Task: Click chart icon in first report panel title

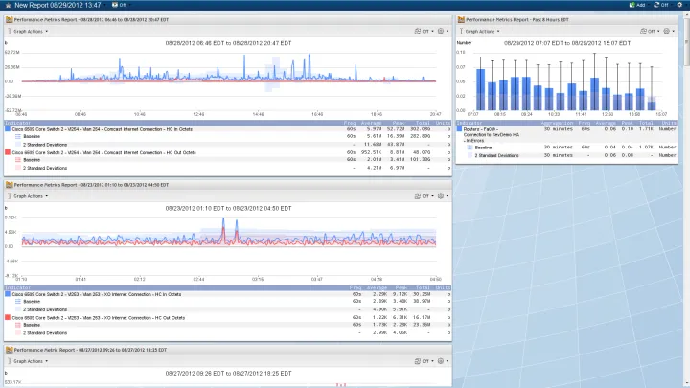Action: pos(10,19)
